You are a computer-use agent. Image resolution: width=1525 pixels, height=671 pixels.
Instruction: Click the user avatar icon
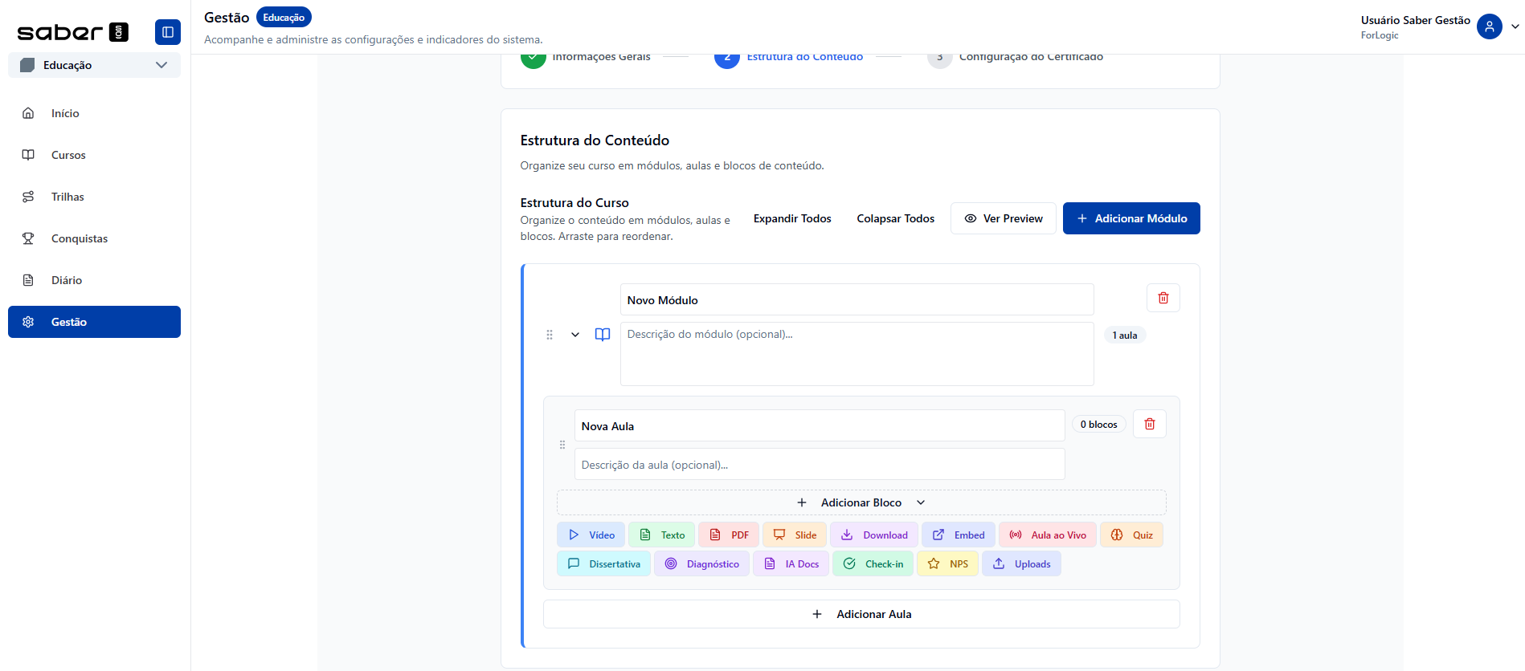point(1489,26)
